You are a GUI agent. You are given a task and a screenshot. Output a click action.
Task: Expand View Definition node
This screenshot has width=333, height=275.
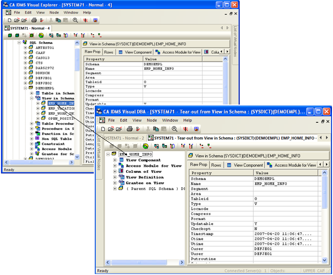[x=115, y=177]
